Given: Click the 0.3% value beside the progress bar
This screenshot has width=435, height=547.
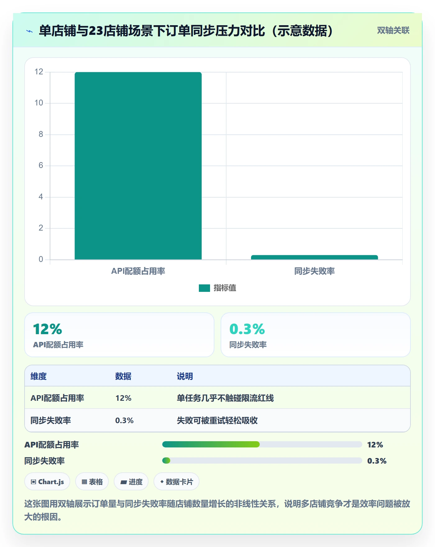Looking at the screenshot, I should point(377,461).
